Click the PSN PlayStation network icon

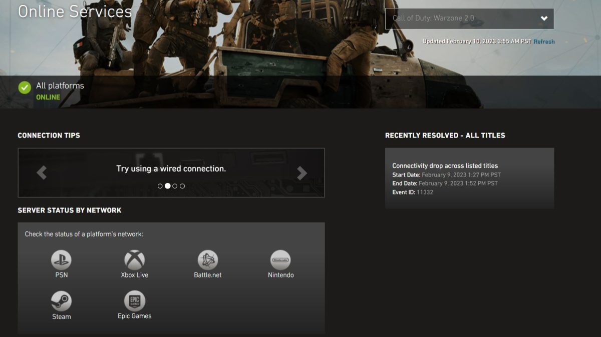point(61,260)
